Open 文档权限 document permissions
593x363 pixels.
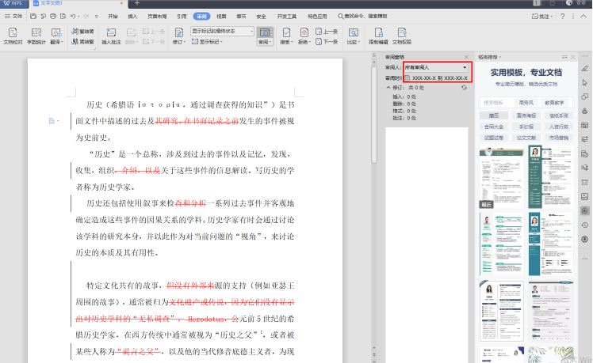402,36
